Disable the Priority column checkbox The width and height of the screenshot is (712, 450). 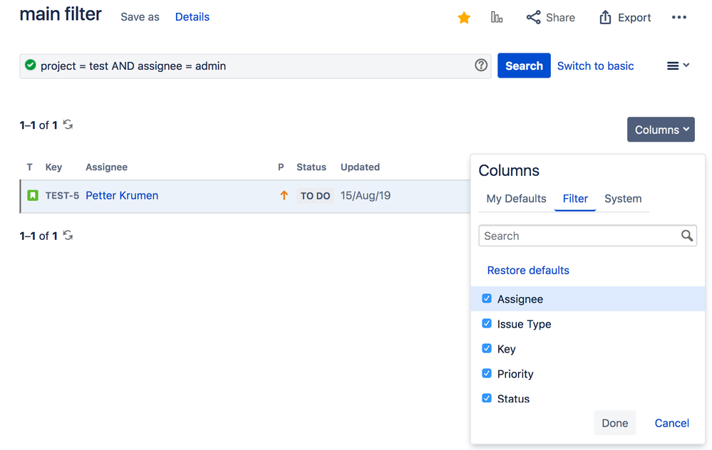(x=486, y=374)
